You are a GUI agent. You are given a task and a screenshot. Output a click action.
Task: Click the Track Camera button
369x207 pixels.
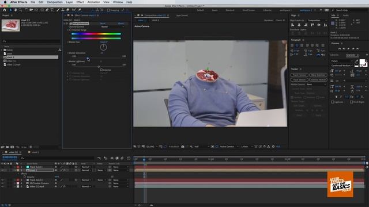[x=299, y=75]
